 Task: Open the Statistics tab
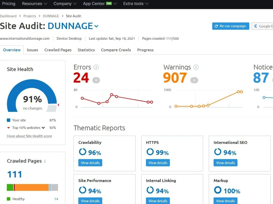tap(86, 50)
